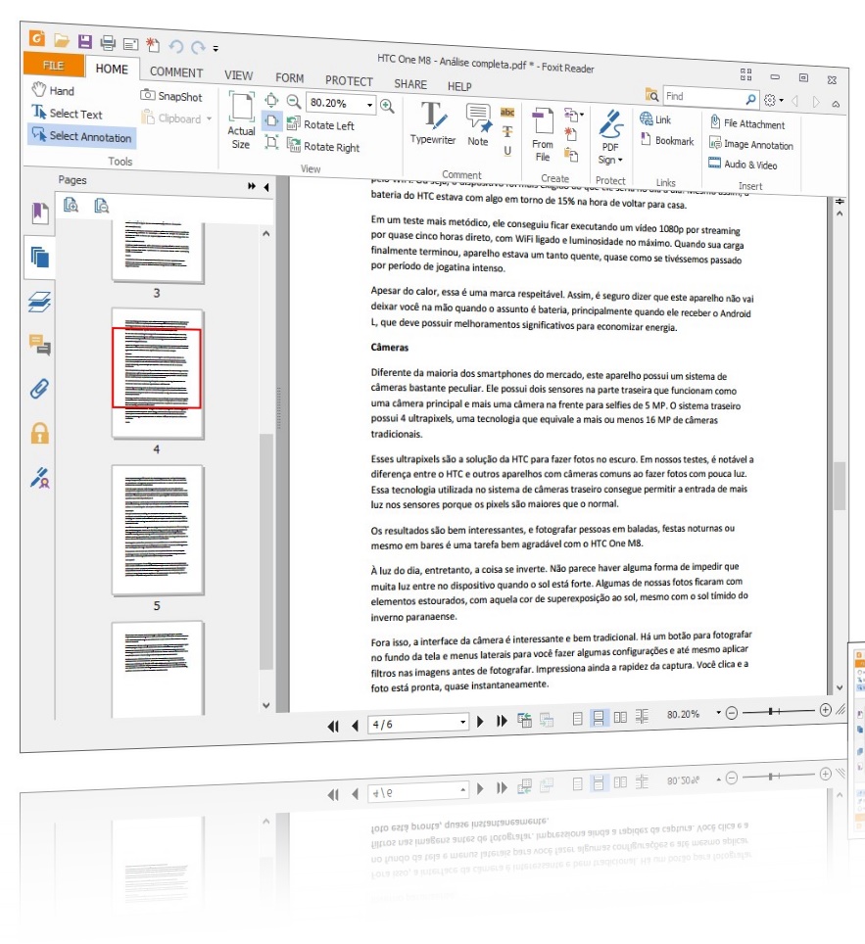The width and height of the screenshot is (865, 944).
Task: Open the Attachments paperclip panel
Action: (x=40, y=389)
